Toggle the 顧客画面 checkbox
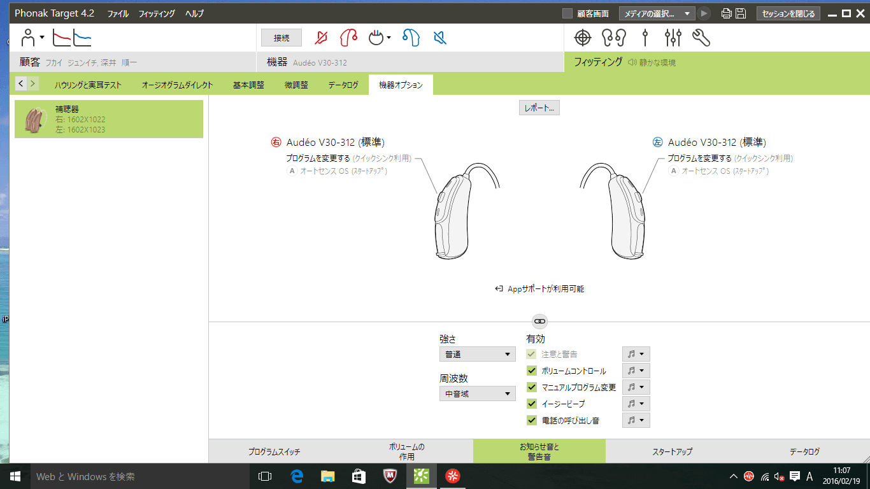This screenshot has width=870, height=489. (x=567, y=13)
